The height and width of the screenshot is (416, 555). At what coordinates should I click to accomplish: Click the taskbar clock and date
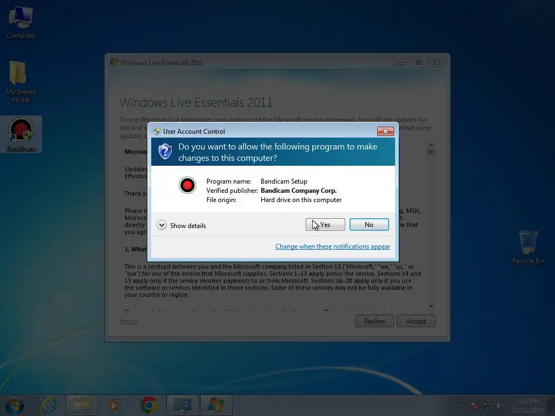(x=527, y=406)
